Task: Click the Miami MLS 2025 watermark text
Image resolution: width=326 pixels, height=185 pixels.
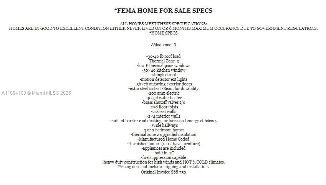Action: [36, 93]
